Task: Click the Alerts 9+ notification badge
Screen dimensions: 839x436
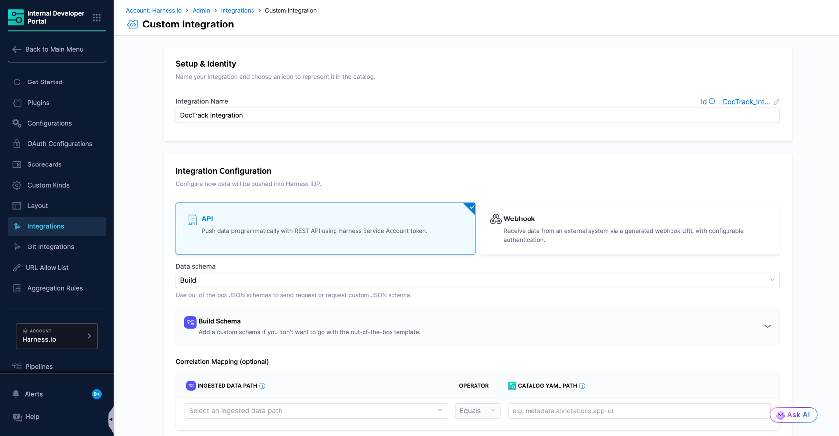Action: click(97, 394)
